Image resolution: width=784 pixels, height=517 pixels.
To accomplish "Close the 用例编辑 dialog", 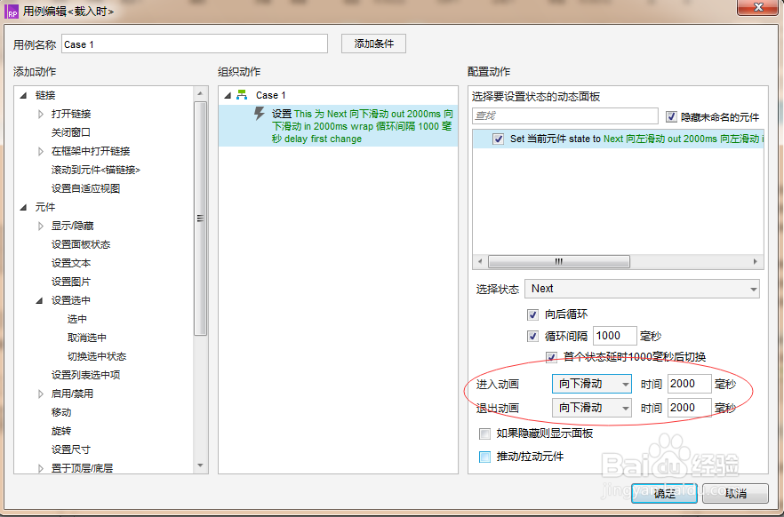I will (758, 7).
